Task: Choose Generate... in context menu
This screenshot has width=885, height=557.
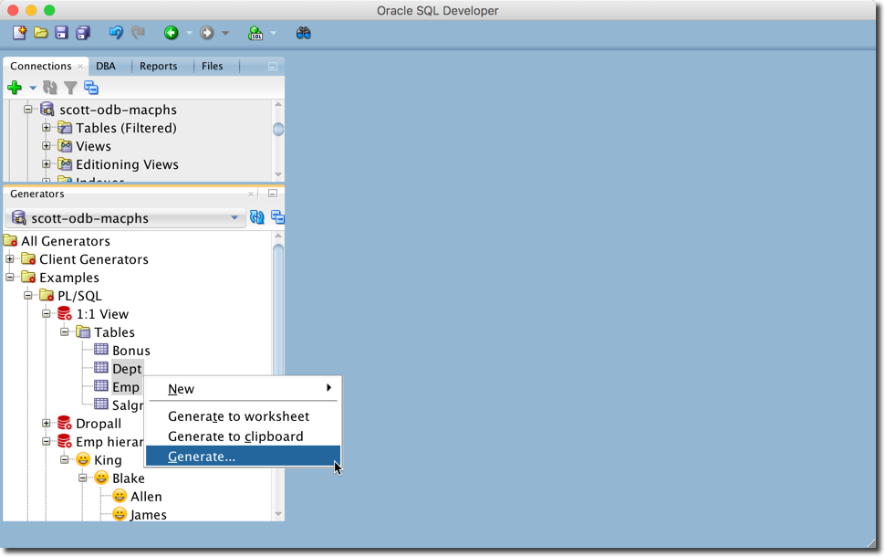Action: 244,457
